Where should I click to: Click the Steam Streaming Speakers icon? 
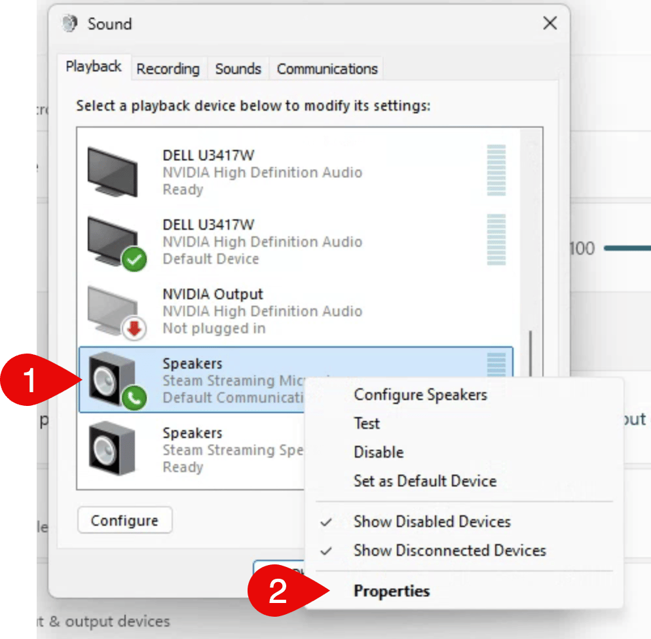click(x=112, y=448)
